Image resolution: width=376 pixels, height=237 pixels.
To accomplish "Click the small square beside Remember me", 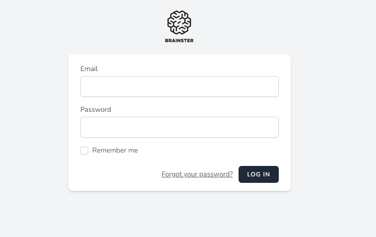I will coord(84,151).
